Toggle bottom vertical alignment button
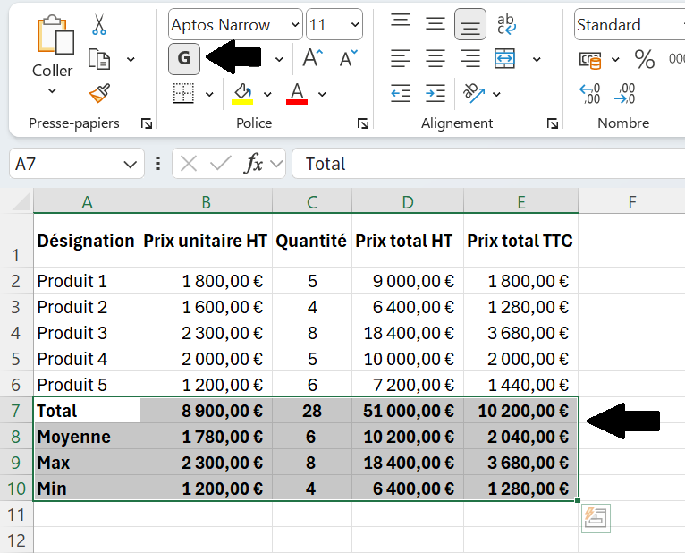The height and width of the screenshot is (553, 685). click(x=470, y=24)
